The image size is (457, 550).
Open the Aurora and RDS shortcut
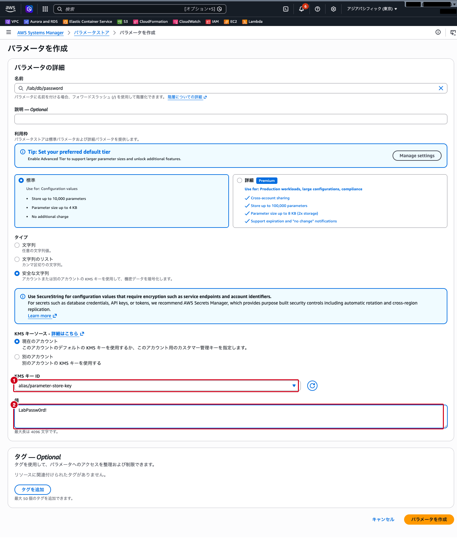tap(41, 21)
